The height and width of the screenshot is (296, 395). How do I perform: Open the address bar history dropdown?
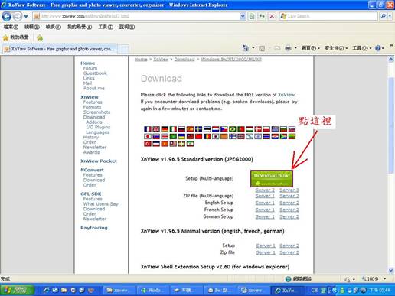point(243,16)
